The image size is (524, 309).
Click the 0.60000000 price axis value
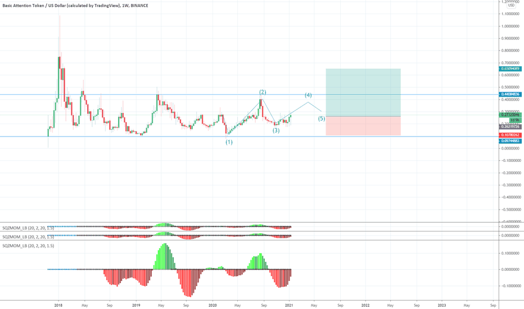[x=511, y=75]
